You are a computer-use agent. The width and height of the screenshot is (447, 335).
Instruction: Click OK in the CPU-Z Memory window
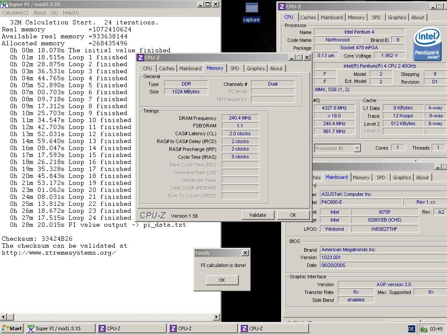coord(293,215)
